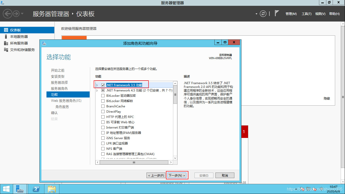Go to 安装类型 wizard step
This screenshot has width=345, height=194.
coord(58,77)
